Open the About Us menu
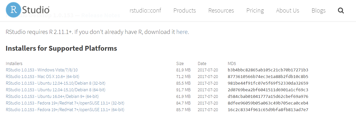356x118 pixels. (x=288, y=10)
